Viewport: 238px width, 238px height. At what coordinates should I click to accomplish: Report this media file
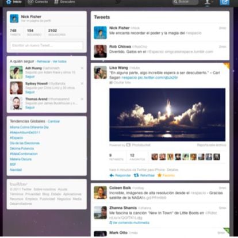(x=212, y=145)
